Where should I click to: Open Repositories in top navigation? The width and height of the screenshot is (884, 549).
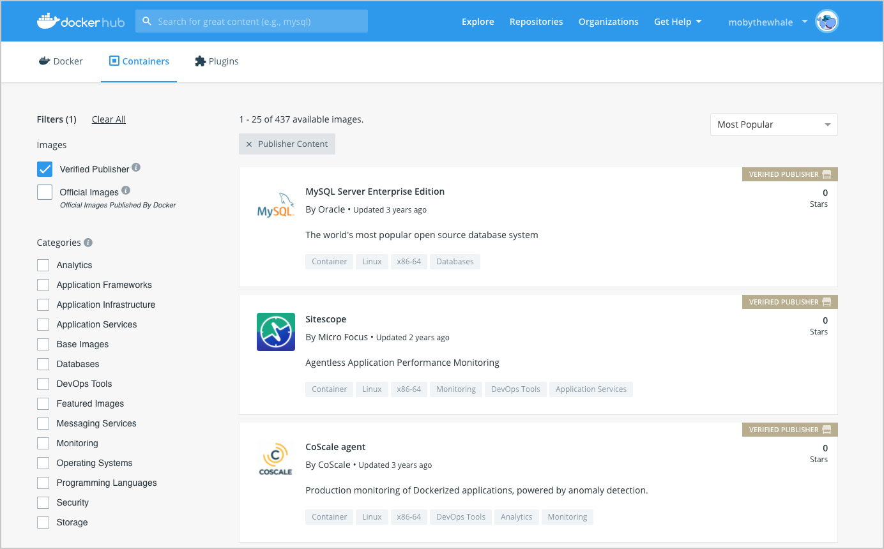pyautogui.click(x=537, y=22)
